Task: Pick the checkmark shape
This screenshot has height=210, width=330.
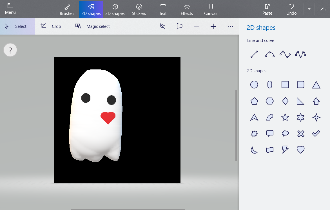Action: pos(316,134)
